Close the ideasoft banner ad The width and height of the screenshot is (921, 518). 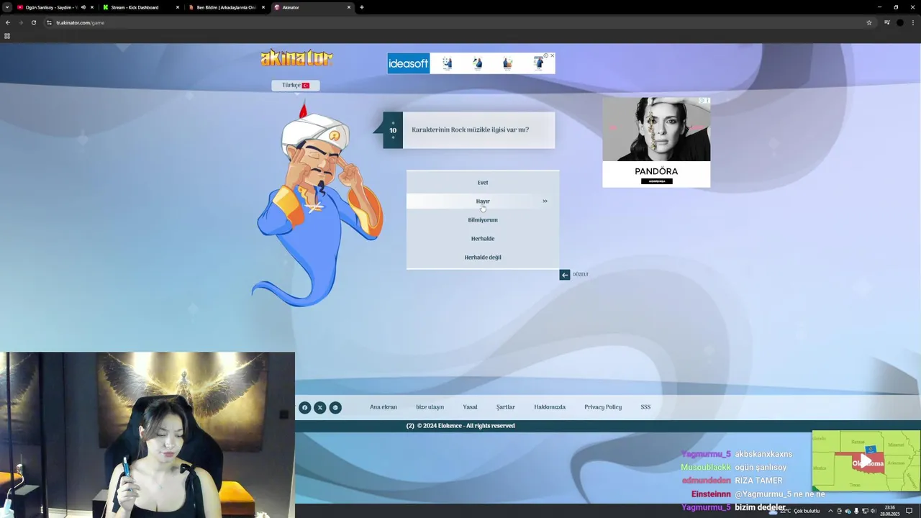(x=552, y=55)
